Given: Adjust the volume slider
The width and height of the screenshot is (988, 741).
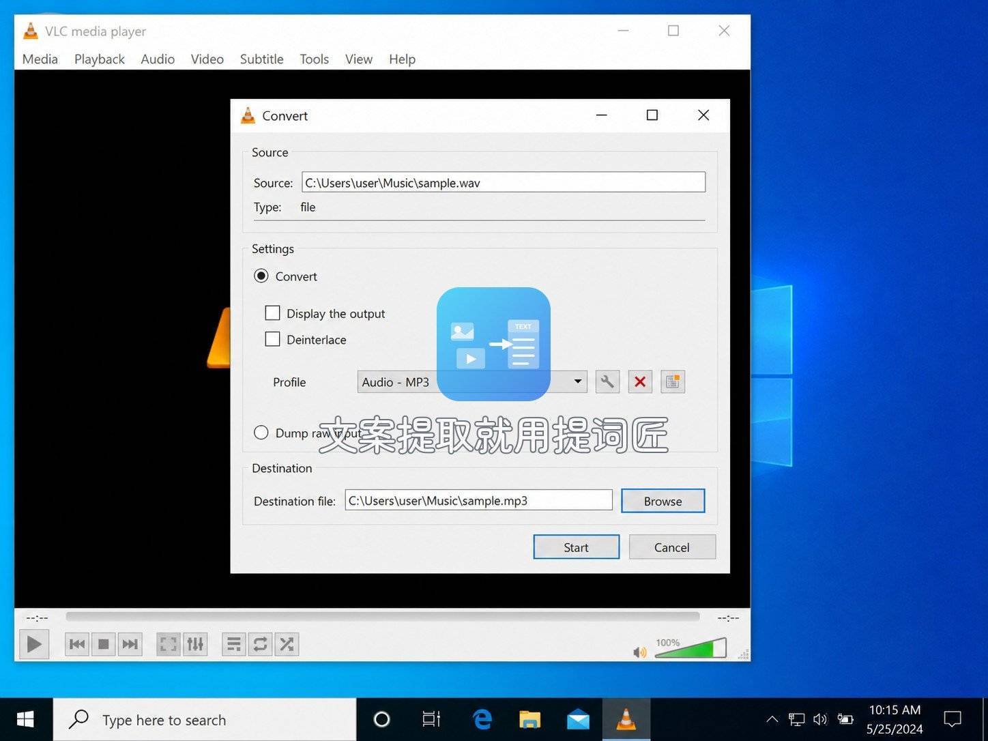Looking at the screenshot, I should click(690, 648).
